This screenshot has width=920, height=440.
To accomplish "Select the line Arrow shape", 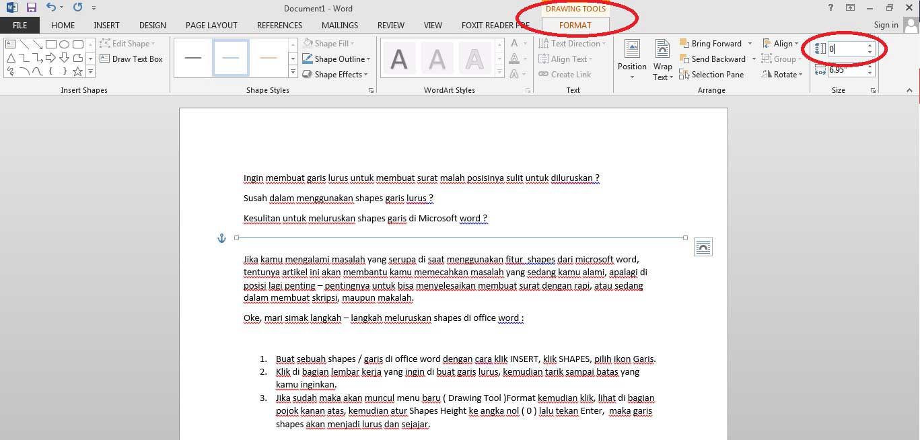I will (x=37, y=44).
